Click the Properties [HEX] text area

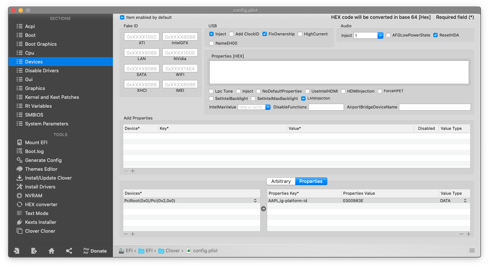click(339, 72)
